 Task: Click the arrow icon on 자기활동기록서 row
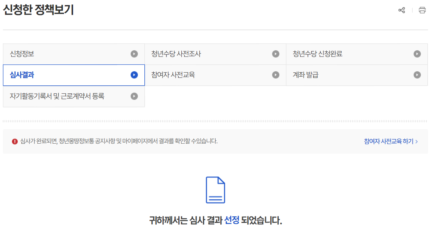pyautogui.click(x=134, y=96)
